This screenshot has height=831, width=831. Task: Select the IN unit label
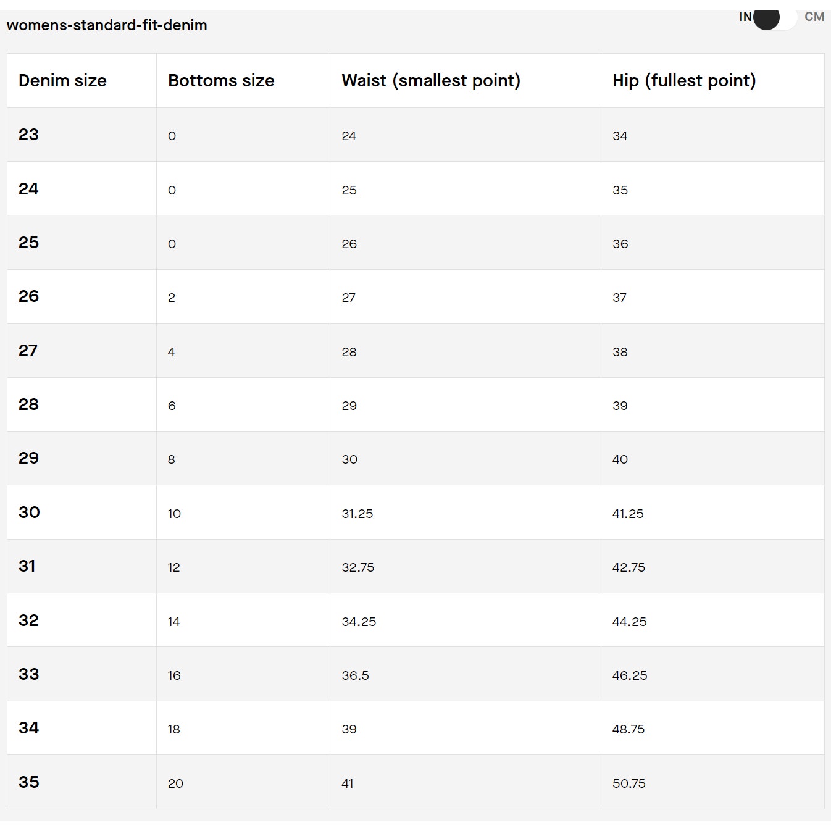coord(745,17)
